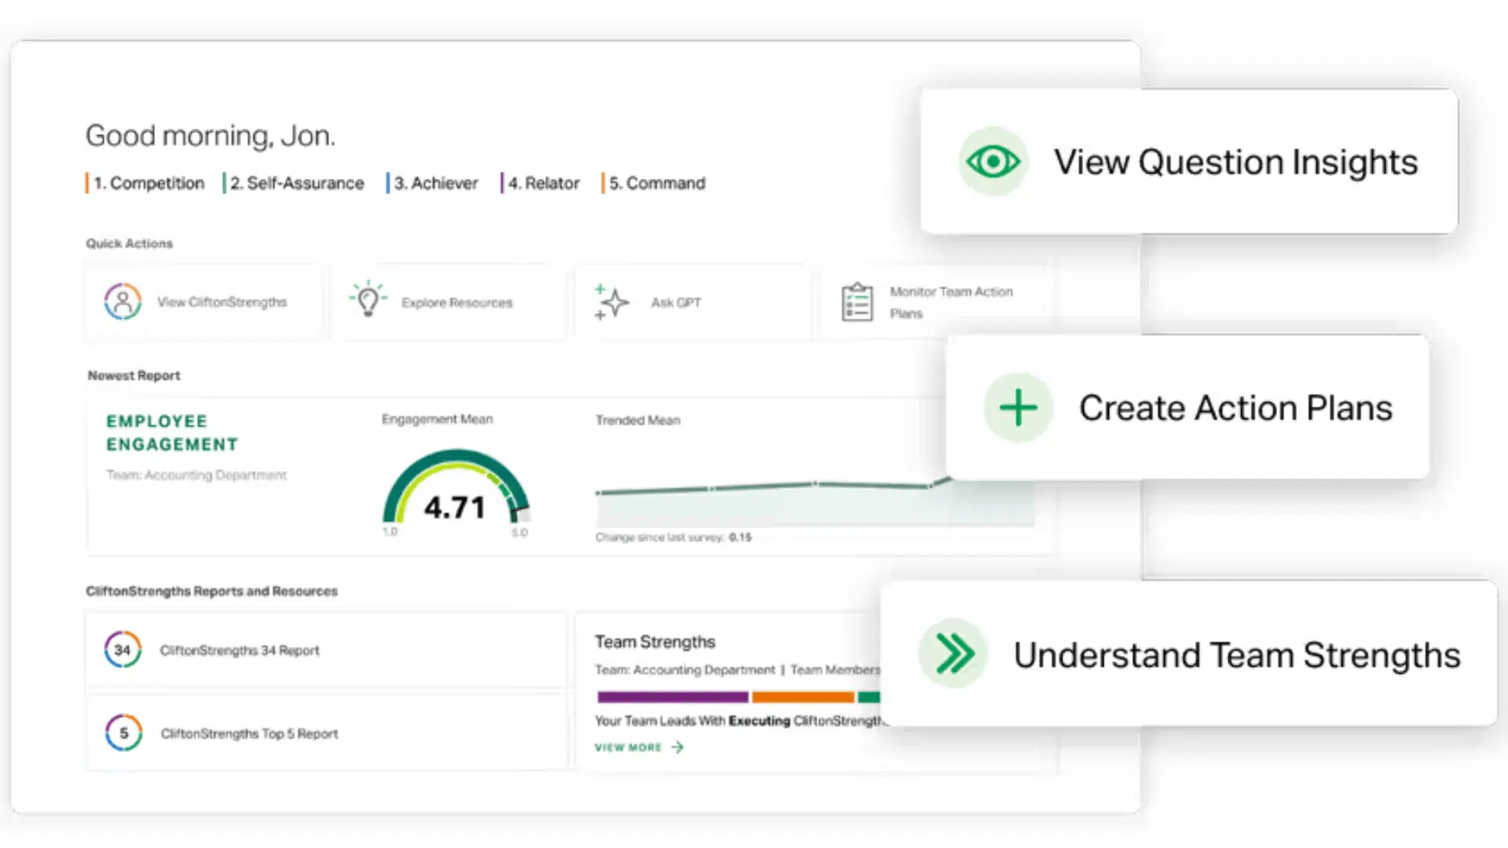Select Ask GPT quick action
Viewport: 1508px width, 848px height.
tap(692, 302)
